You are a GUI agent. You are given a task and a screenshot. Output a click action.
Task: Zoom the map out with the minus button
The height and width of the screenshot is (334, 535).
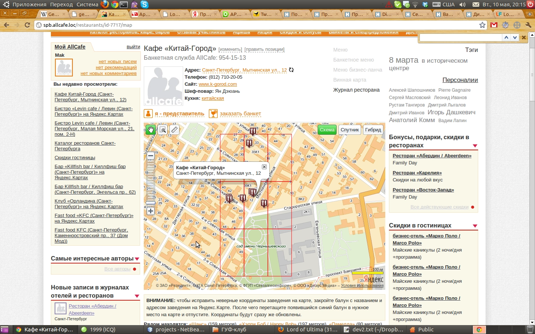pyautogui.click(x=150, y=156)
